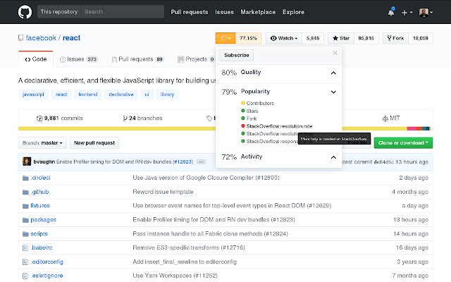Open the Projects tab
The height and width of the screenshot is (282, 451).
tap(196, 59)
